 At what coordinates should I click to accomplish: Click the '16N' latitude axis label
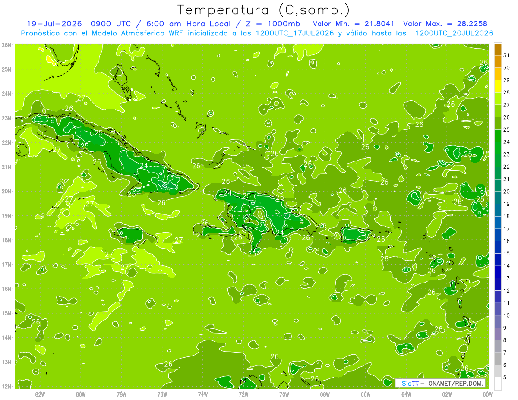[x=6, y=289]
